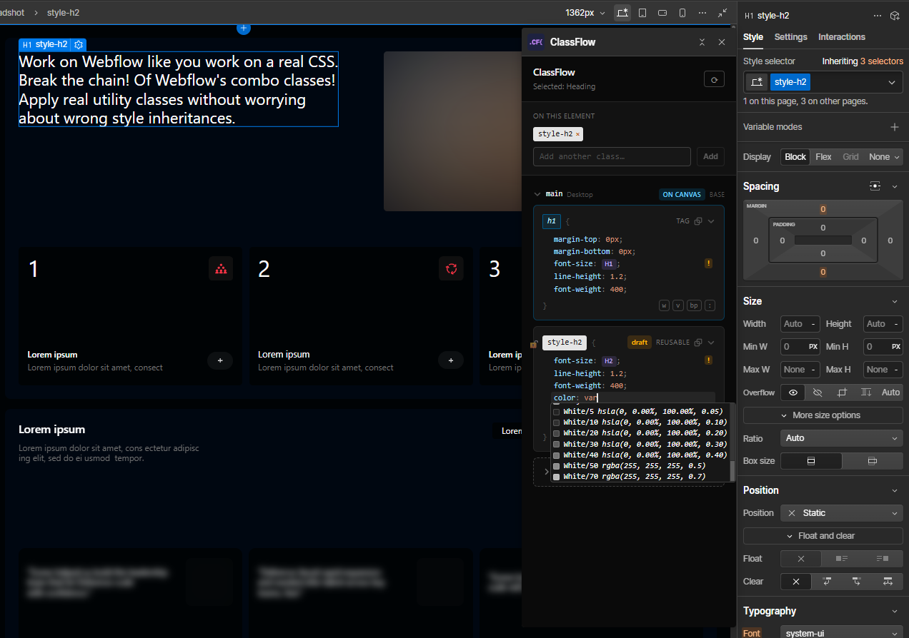Viewport: 909px width, 638px height.
Task: Open element more options ellipsis in Style panel
Action: click(x=878, y=16)
